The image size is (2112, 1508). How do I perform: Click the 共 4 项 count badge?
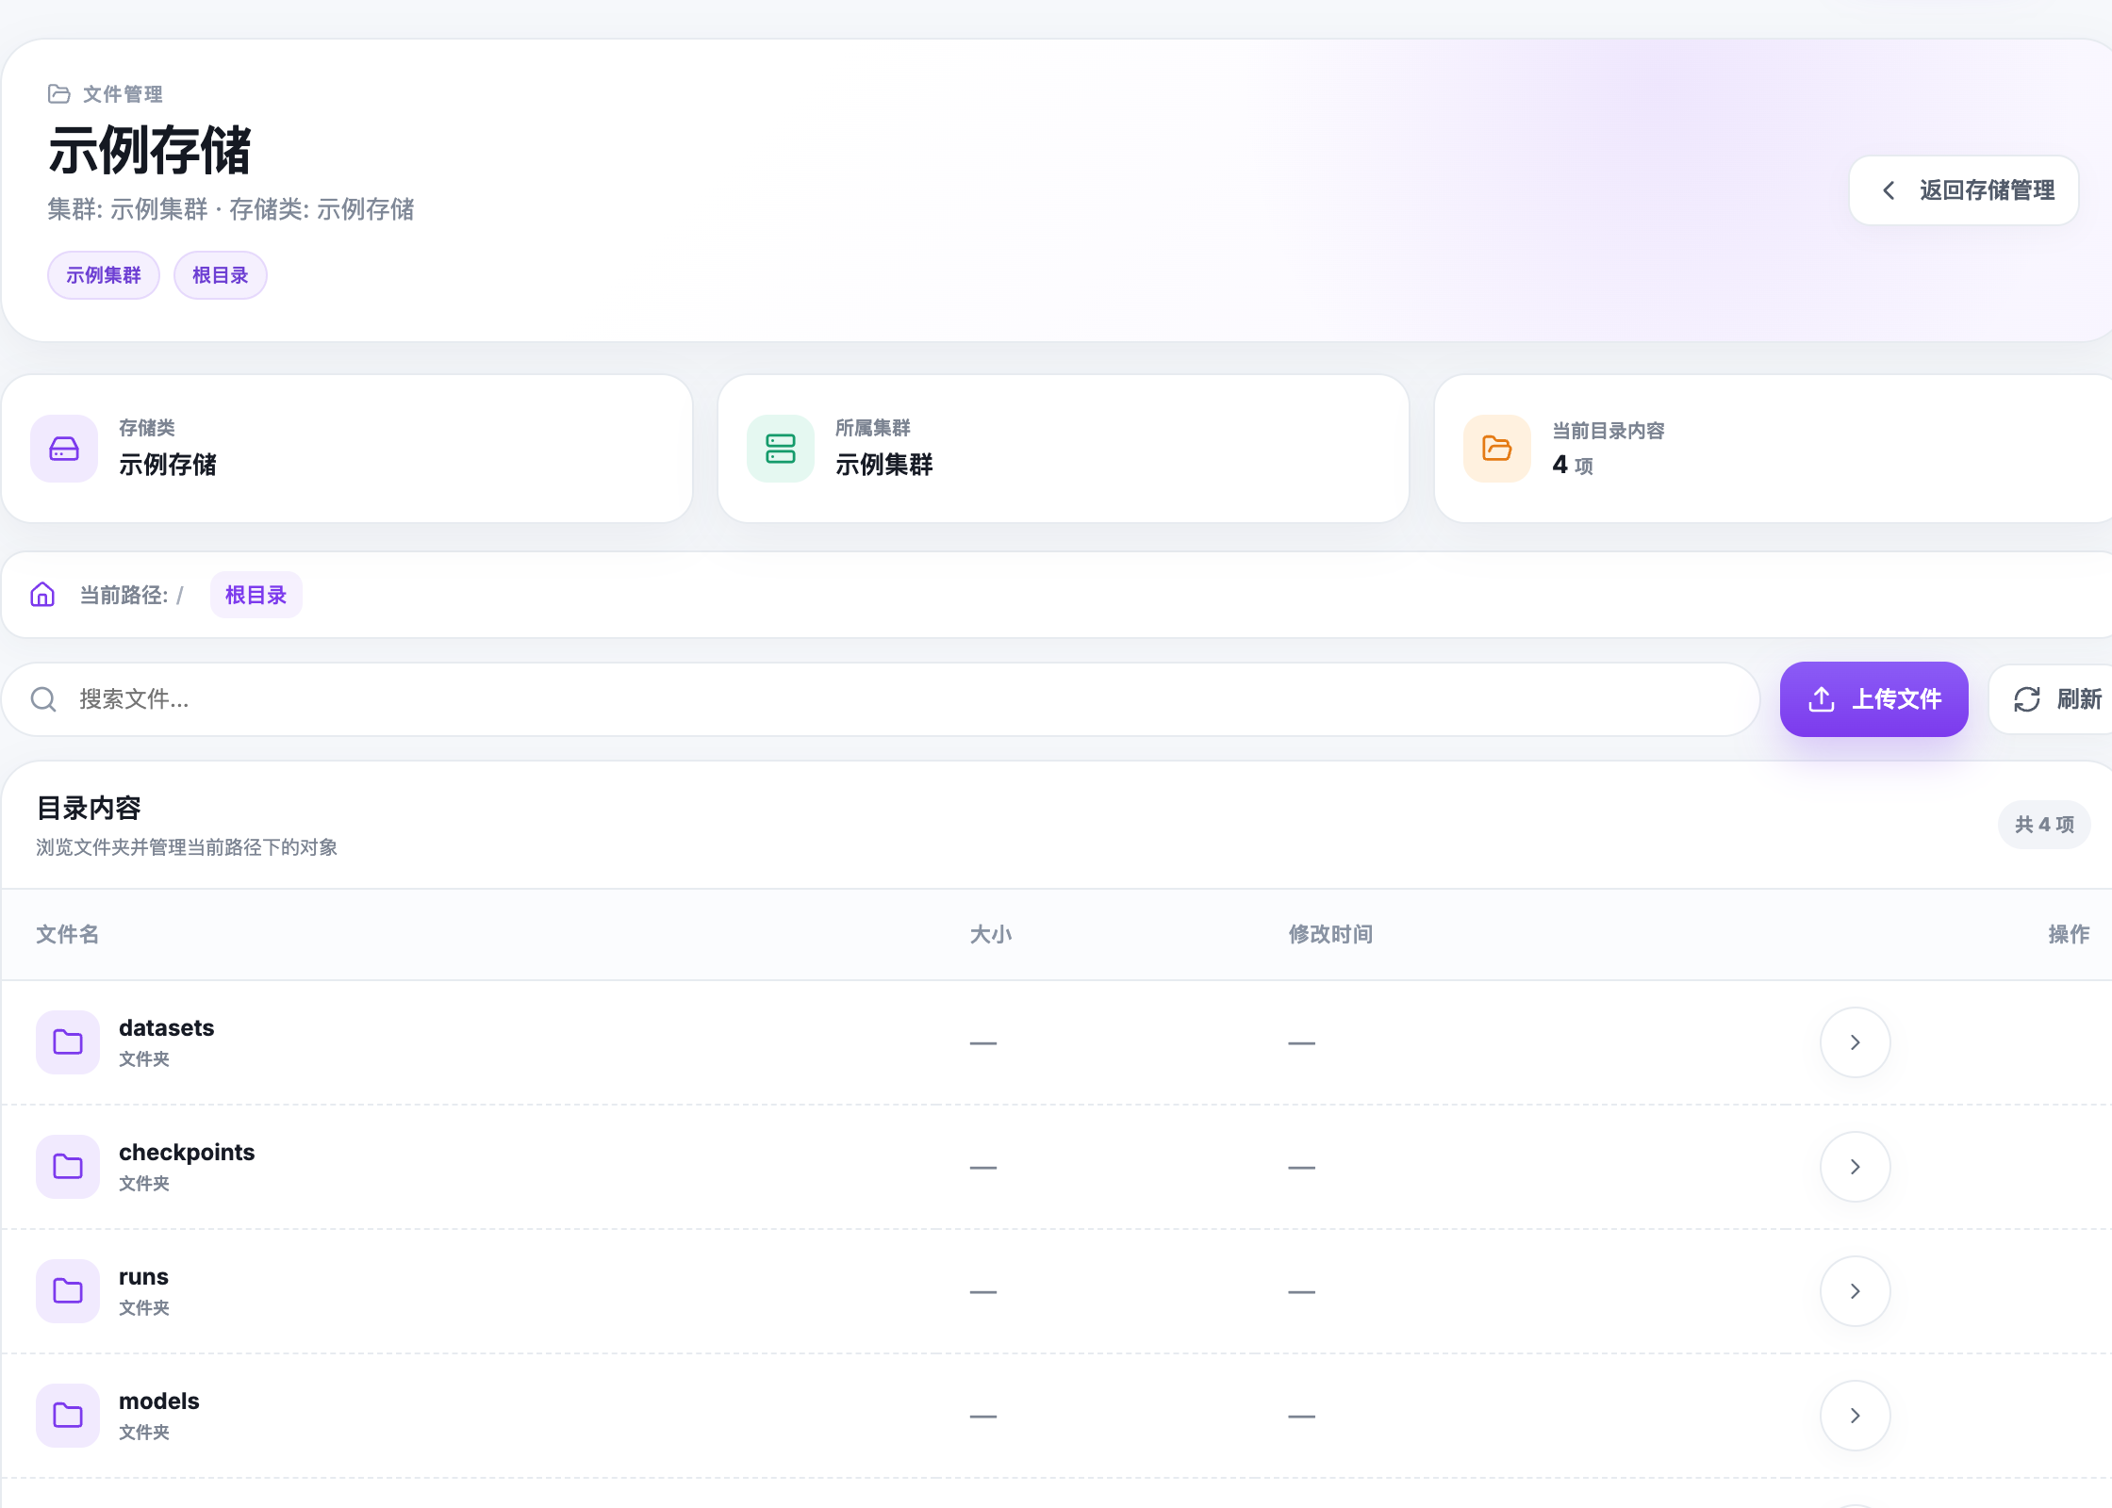pos(2044,825)
